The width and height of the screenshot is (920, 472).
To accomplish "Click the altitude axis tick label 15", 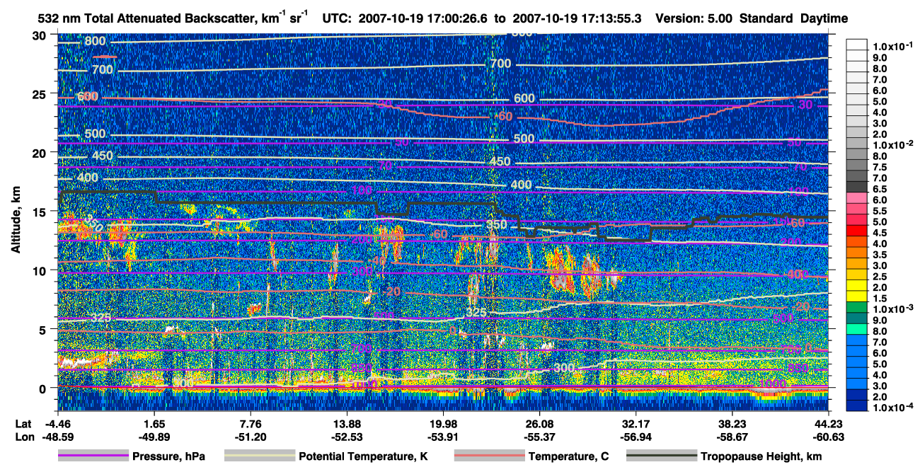I will 41,211.
